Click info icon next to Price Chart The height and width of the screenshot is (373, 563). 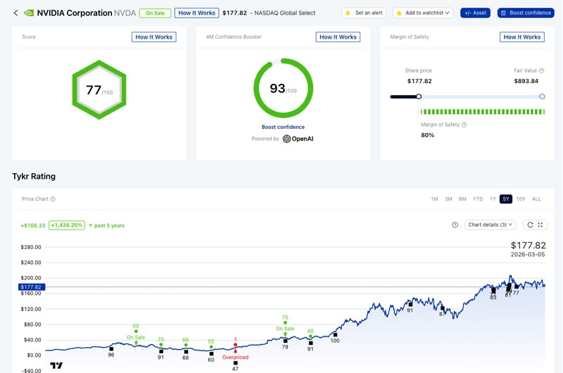tap(53, 199)
